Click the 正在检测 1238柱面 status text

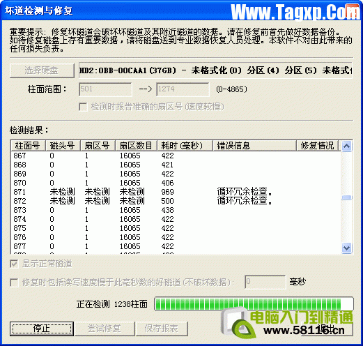point(112,304)
